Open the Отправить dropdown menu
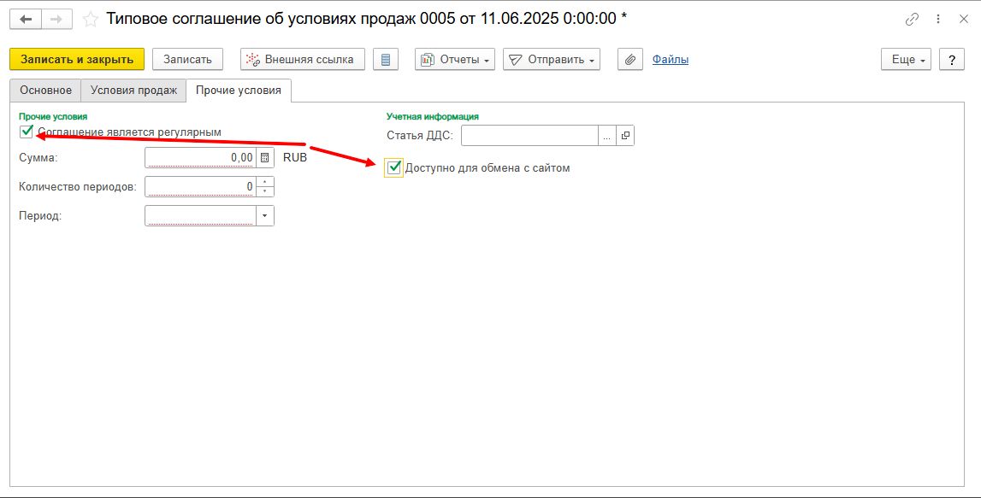981x498 pixels. (551, 59)
